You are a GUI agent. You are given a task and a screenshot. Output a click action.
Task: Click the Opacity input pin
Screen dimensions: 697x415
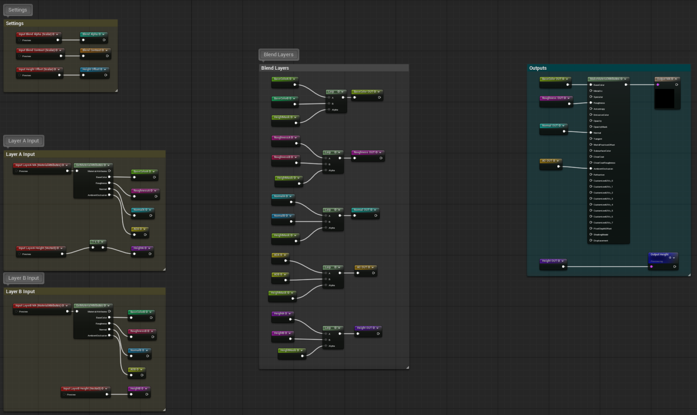pyautogui.click(x=591, y=121)
